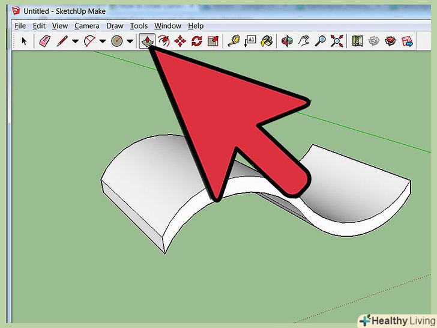Pick the Line pencil tool

point(61,41)
